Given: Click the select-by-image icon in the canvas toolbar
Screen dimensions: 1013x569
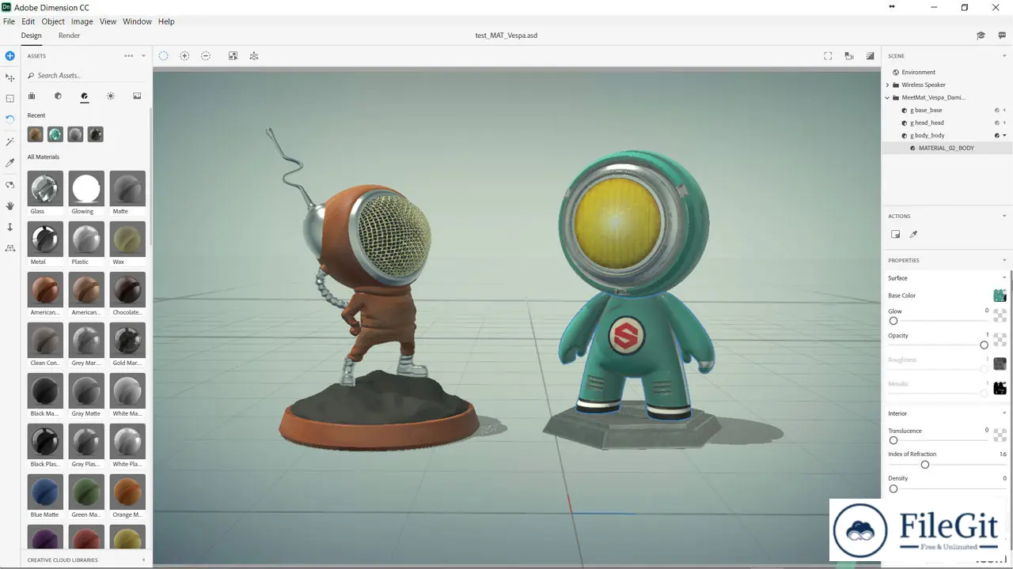Looking at the screenshot, I should [233, 56].
